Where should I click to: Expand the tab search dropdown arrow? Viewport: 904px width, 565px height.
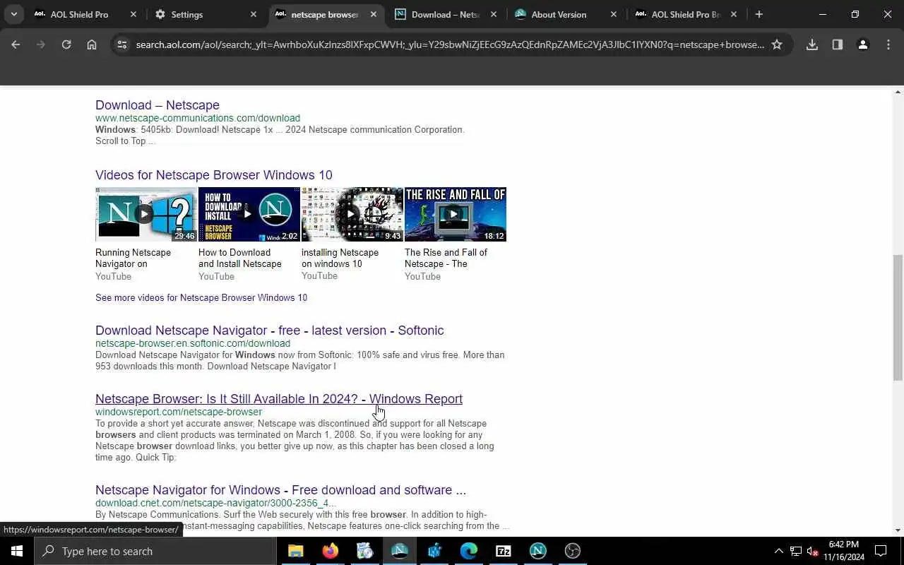(13, 14)
